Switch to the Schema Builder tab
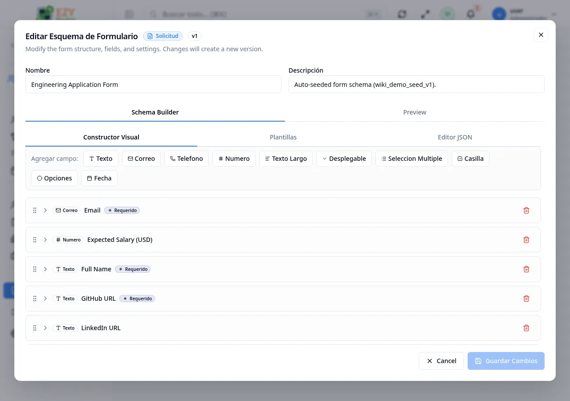The width and height of the screenshot is (570, 401). 155,112
